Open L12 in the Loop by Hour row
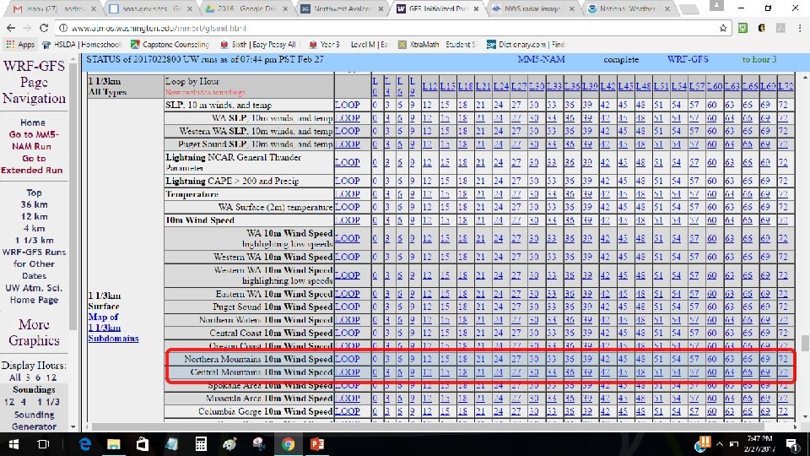 pos(429,86)
